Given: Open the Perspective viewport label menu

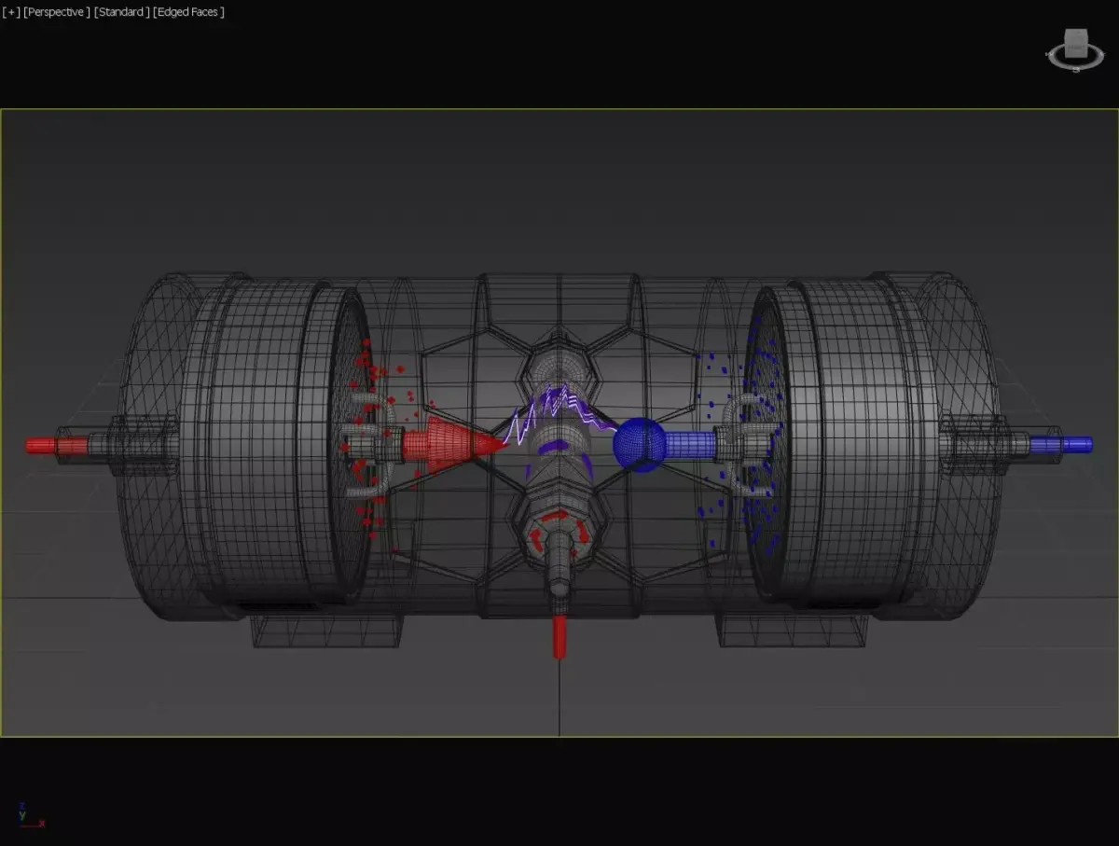Looking at the screenshot, I should (57, 12).
